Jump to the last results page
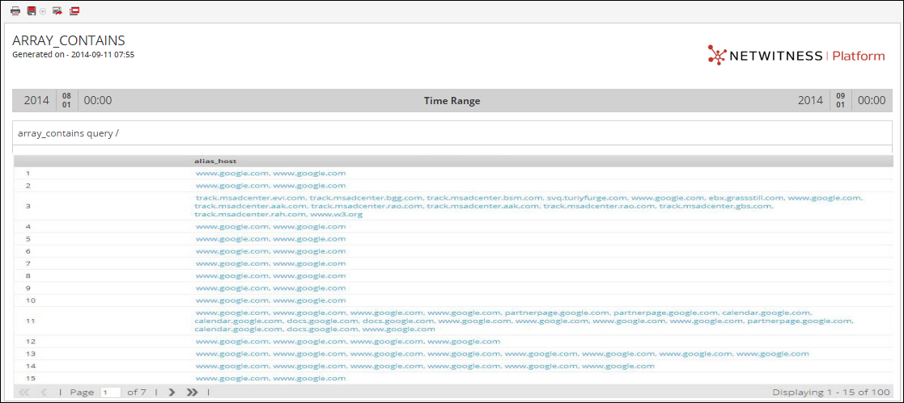This screenshot has width=904, height=403. click(x=192, y=392)
